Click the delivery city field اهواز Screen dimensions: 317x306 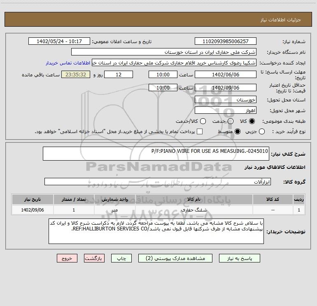tap(226, 110)
